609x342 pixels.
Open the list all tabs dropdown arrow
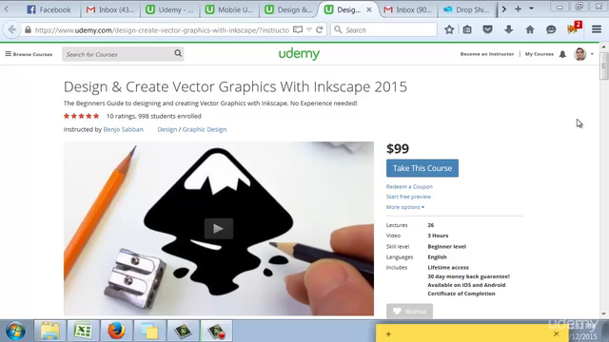click(531, 9)
